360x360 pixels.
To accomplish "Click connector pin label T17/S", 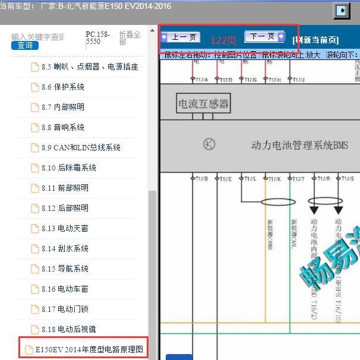I will (348, 179).
